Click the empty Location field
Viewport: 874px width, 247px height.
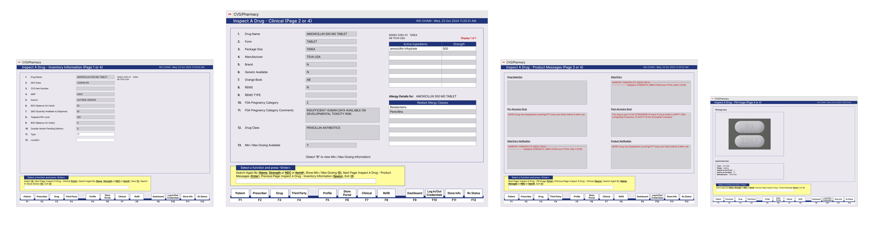point(95,140)
